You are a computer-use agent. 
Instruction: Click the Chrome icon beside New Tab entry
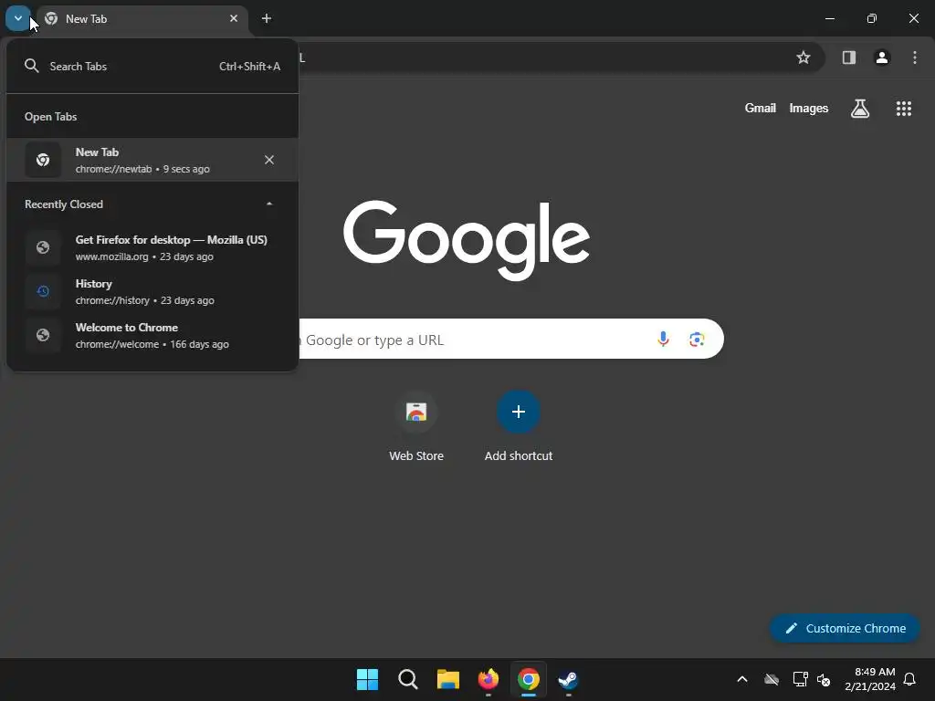(43, 160)
